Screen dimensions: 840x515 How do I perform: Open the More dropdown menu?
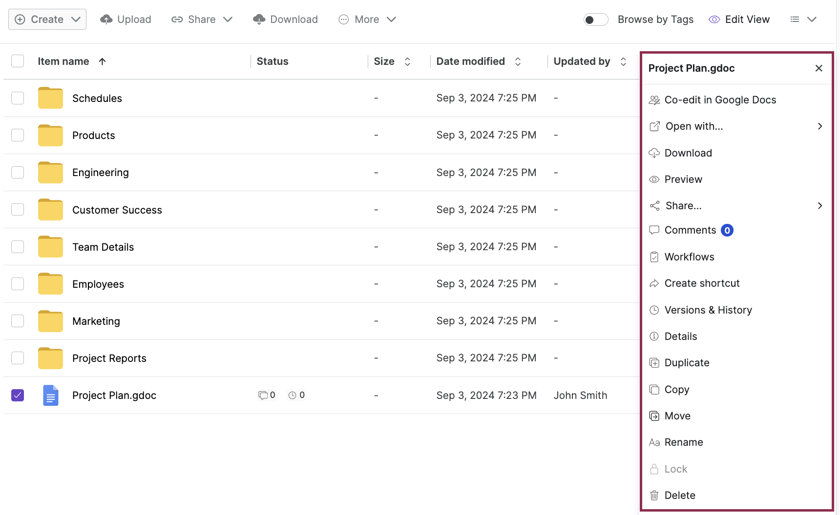[x=367, y=20]
